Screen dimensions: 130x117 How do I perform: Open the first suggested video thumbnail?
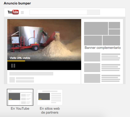point(92,57)
